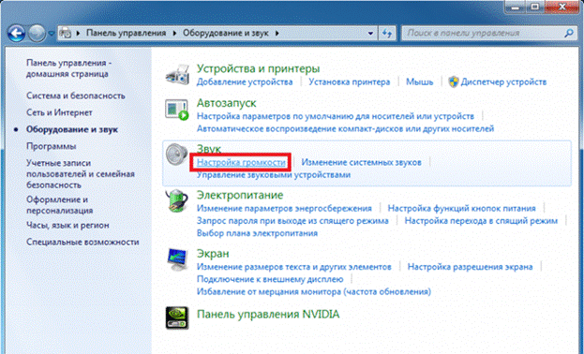
Task: Click Избавление от мерцания монитора link
Action: click(x=314, y=292)
